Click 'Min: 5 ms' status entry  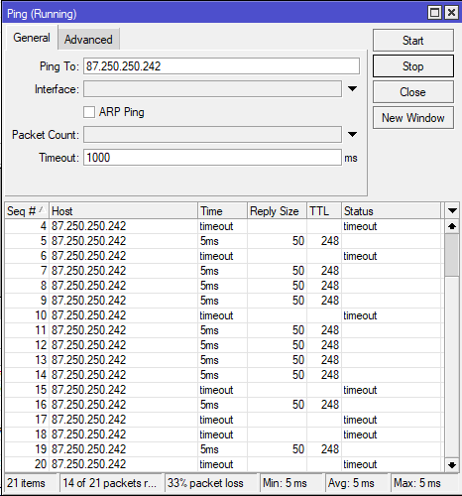(285, 483)
